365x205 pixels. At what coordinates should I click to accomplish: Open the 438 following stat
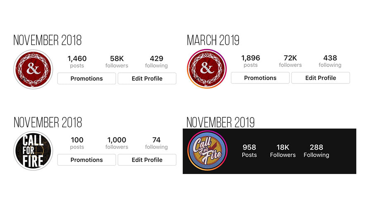coord(330,61)
